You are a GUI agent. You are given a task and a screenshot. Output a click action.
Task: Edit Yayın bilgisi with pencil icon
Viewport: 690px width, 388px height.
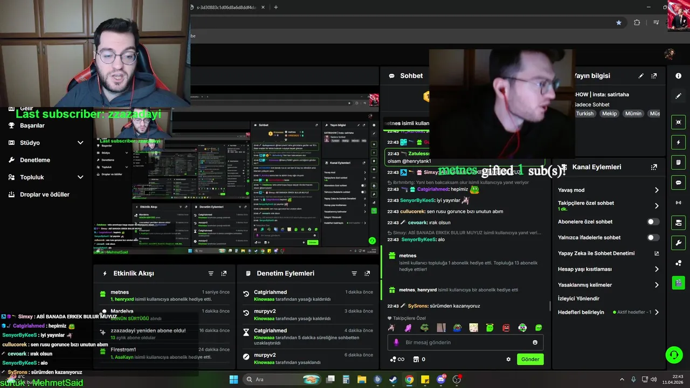tap(641, 76)
